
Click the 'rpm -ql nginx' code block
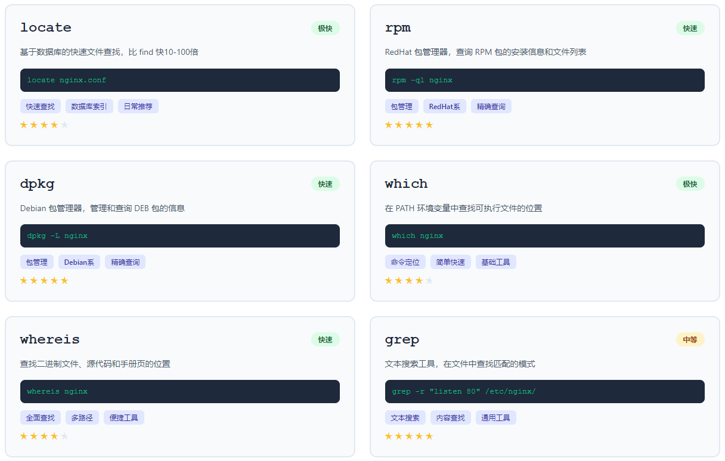coord(544,80)
